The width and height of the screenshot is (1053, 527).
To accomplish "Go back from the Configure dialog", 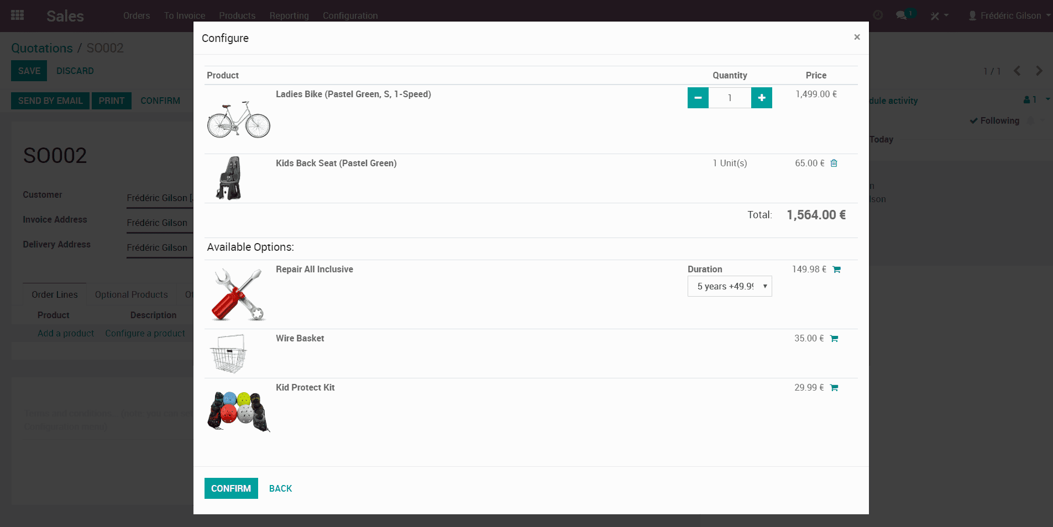I will (280, 488).
